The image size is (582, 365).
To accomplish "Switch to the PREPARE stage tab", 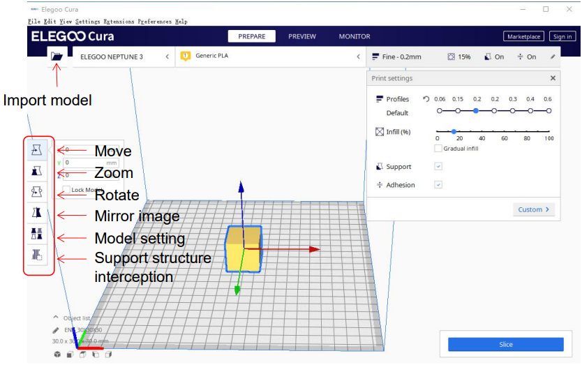I will (252, 36).
